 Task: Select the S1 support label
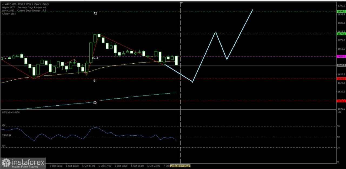[95, 80]
